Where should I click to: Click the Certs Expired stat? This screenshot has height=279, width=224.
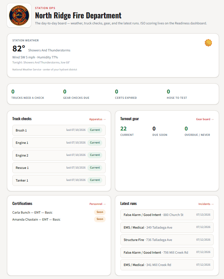[x=126, y=94]
